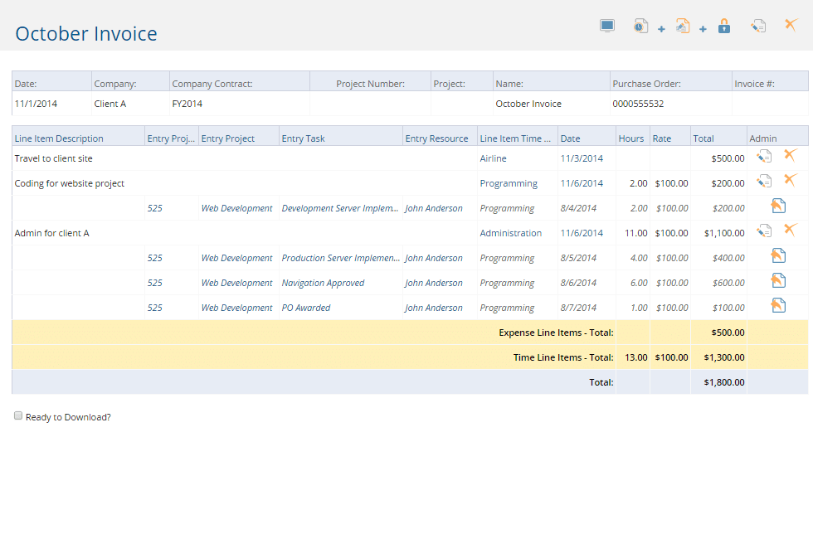Viewport: 813px width, 539px height.
Task: Open the invoice preview monitor icon
Action: (x=607, y=25)
